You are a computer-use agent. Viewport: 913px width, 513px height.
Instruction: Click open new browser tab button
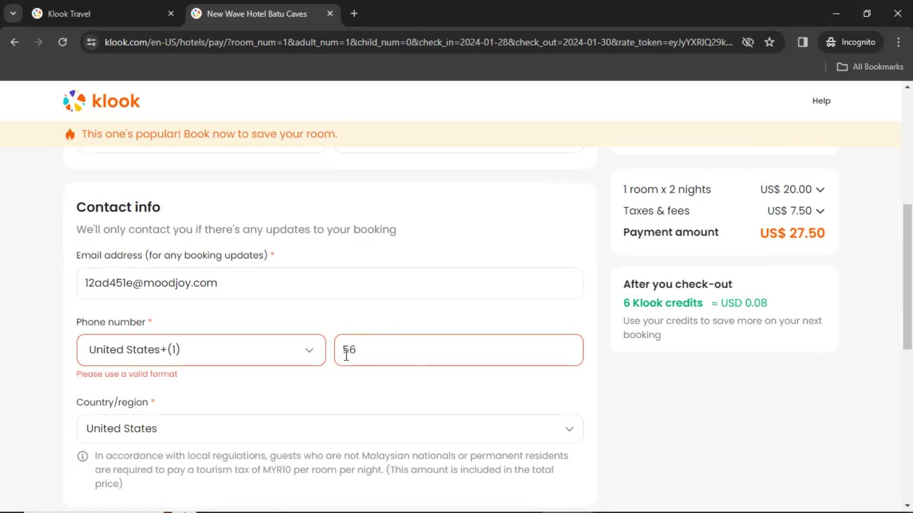(x=354, y=14)
